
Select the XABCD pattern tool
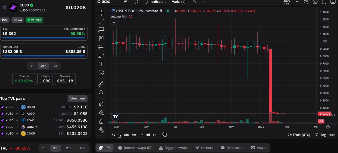coord(101,38)
